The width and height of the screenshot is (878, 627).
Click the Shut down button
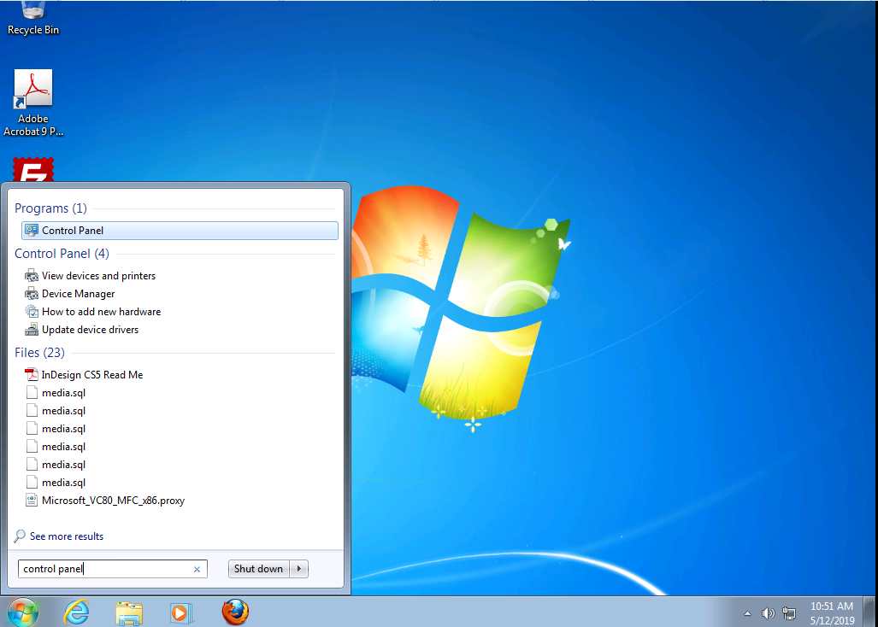coord(258,569)
